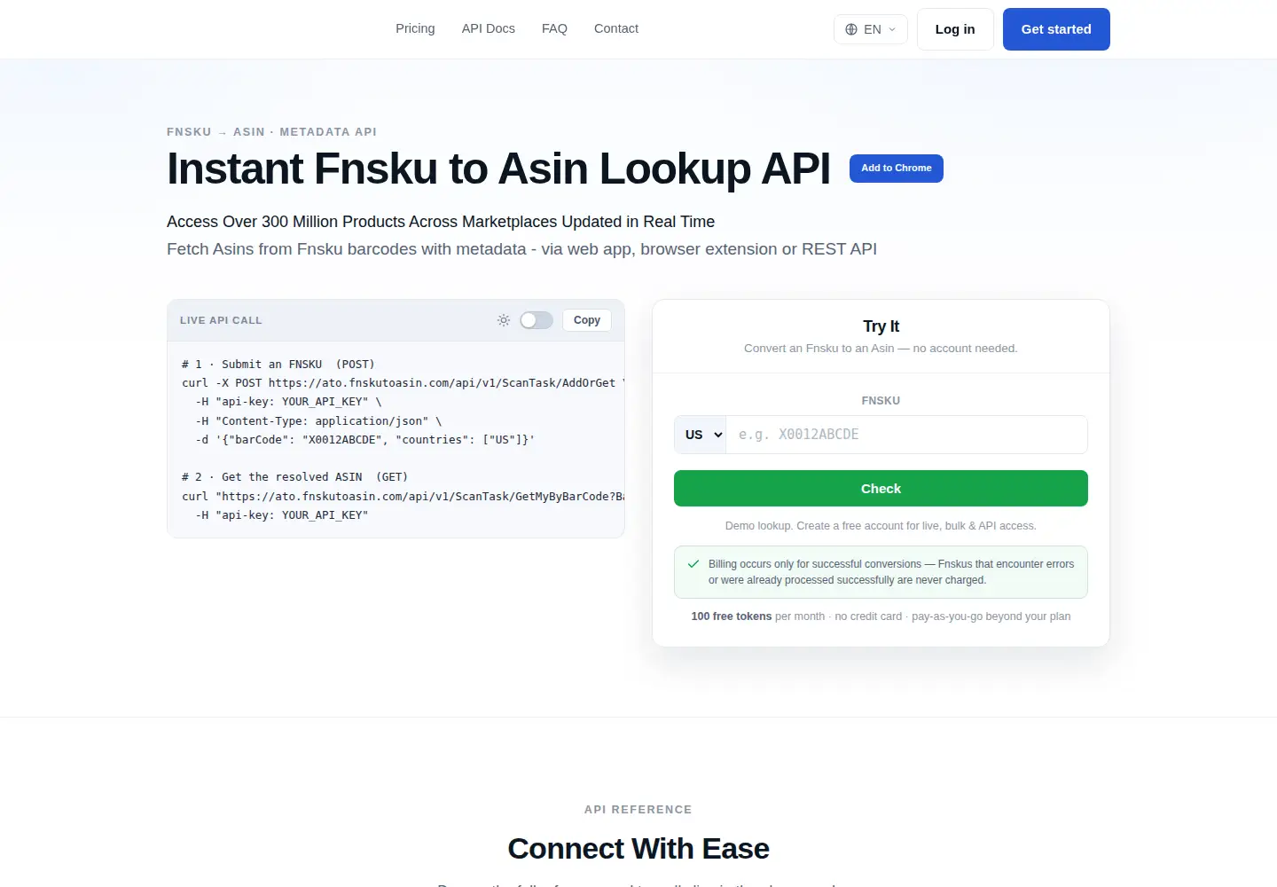Click the headline "Instant Fnsku to Asin Lookup API"
The image size is (1277, 887).
498,169
